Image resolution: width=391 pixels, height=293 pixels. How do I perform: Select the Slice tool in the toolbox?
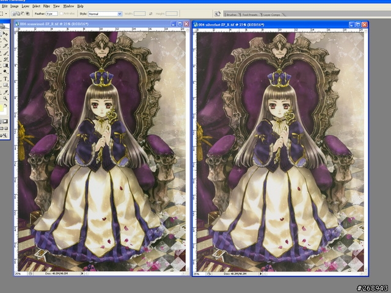[5, 46]
